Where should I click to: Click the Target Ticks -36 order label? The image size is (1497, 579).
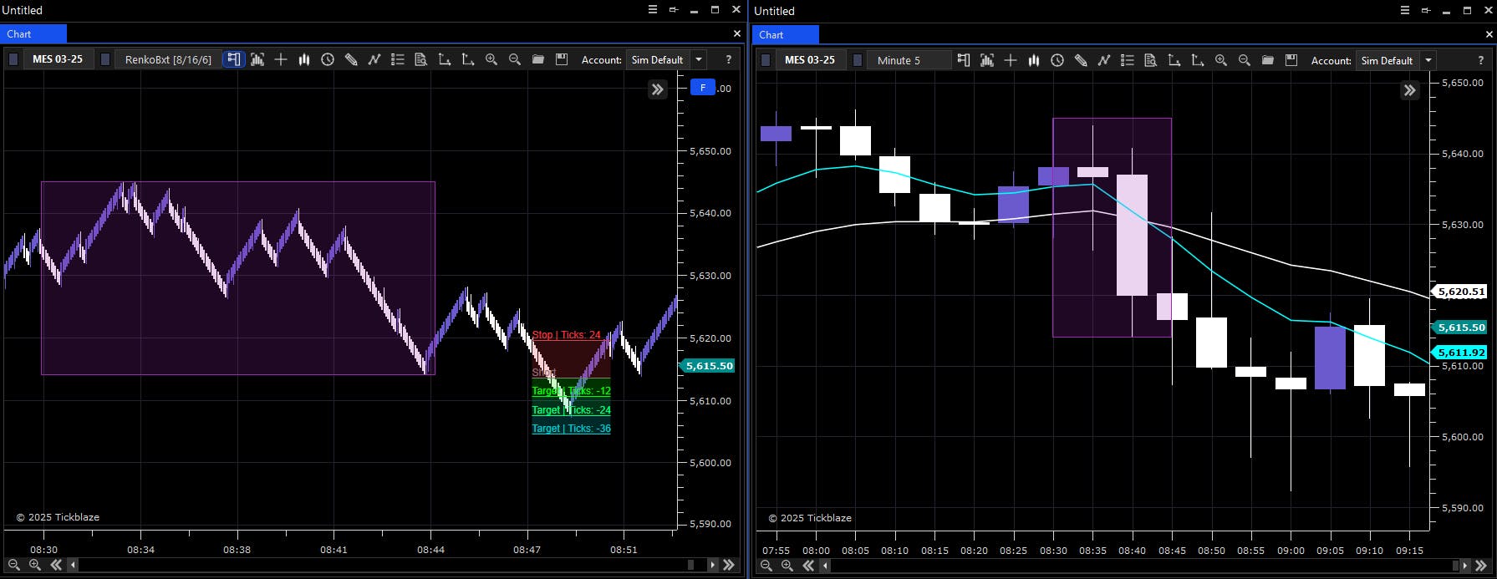click(571, 429)
